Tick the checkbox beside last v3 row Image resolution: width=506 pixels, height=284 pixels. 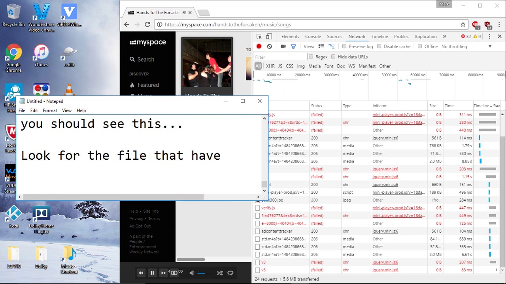click(257, 270)
